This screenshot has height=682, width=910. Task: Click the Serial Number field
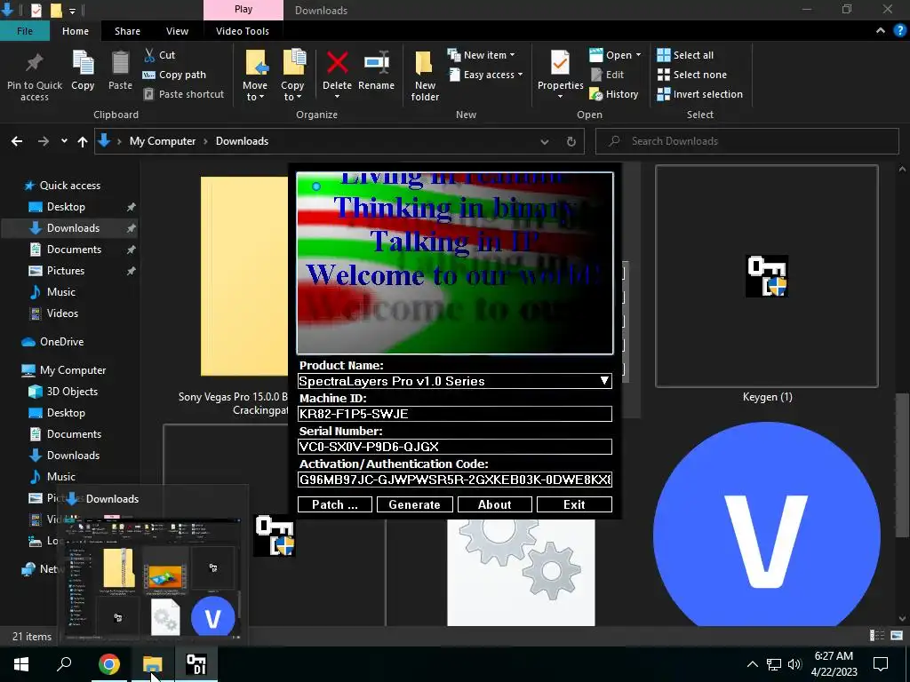click(x=454, y=447)
